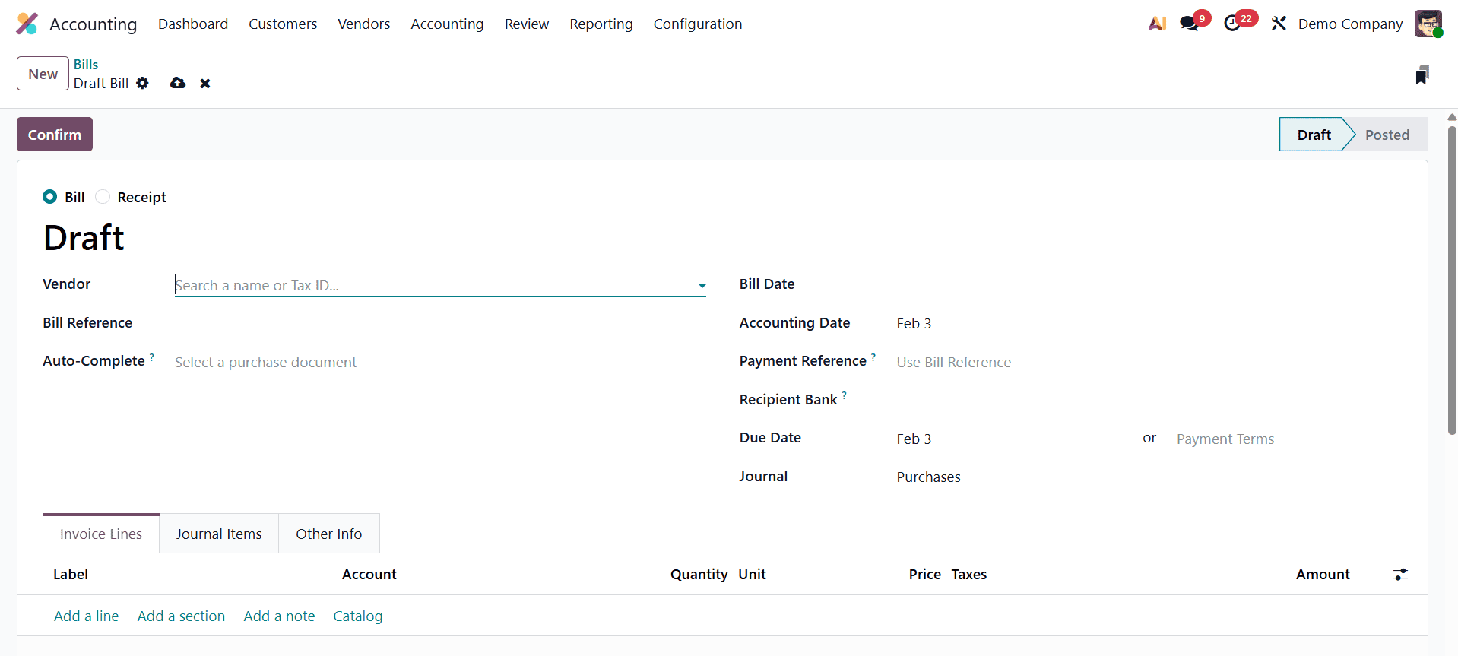Click the Account column header

[369, 575]
